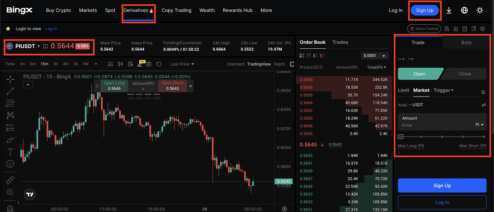Pick the ruler measure tool

[10, 180]
